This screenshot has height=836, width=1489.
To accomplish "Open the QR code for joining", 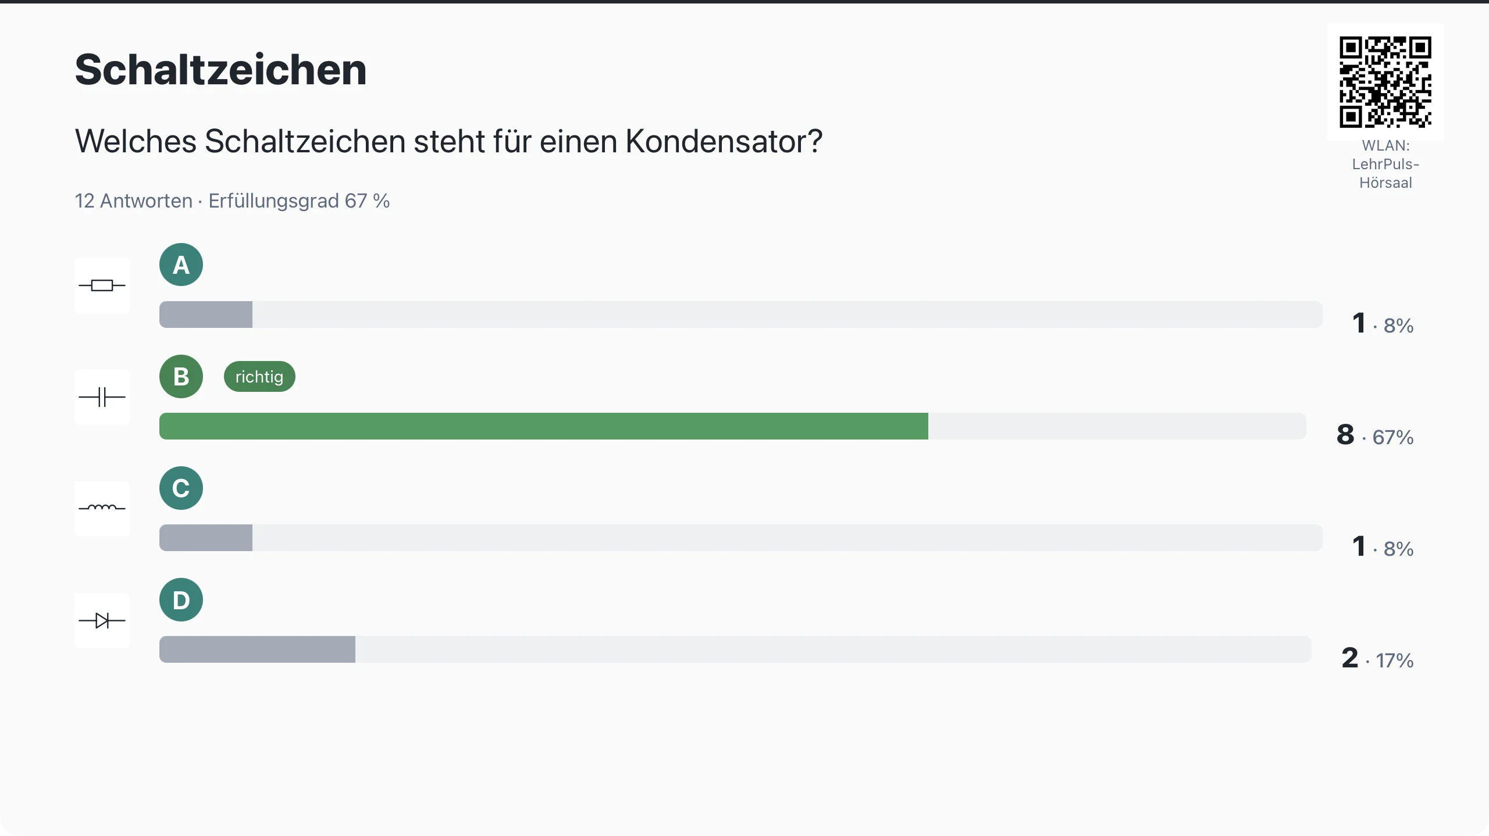I will click(1385, 82).
